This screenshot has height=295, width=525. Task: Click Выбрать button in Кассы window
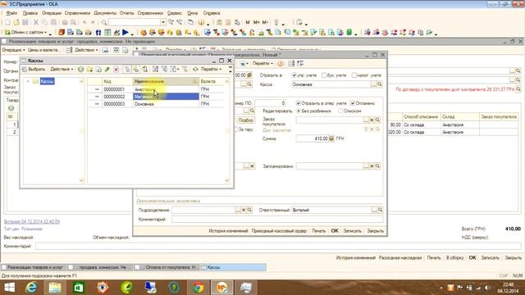click(34, 69)
